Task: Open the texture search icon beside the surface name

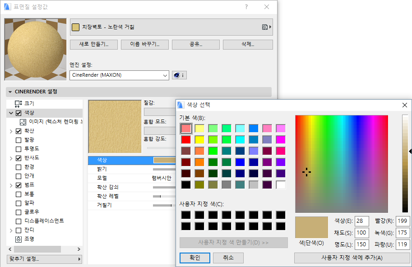Action: click(265, 28)
